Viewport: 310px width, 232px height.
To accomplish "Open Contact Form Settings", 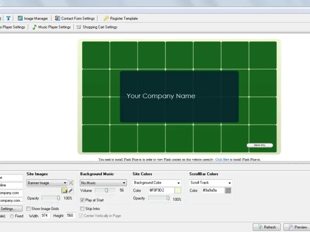I will tap(75, 18).
